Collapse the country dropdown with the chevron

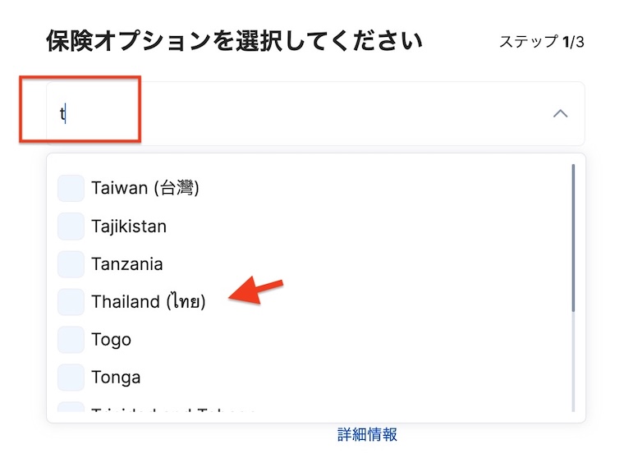coord(560,113)
